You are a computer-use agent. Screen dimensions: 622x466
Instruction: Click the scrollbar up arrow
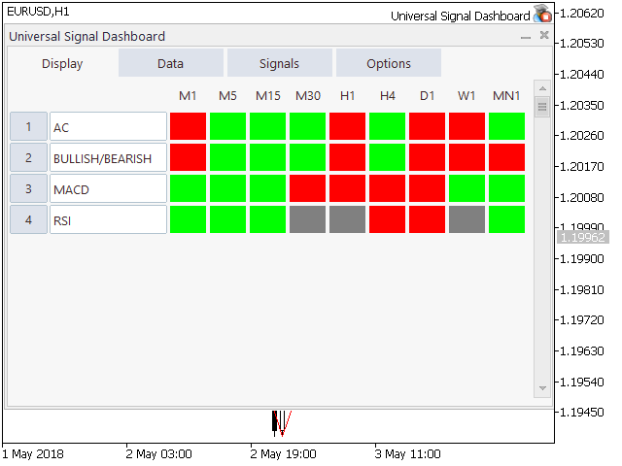tap(542, 87)
